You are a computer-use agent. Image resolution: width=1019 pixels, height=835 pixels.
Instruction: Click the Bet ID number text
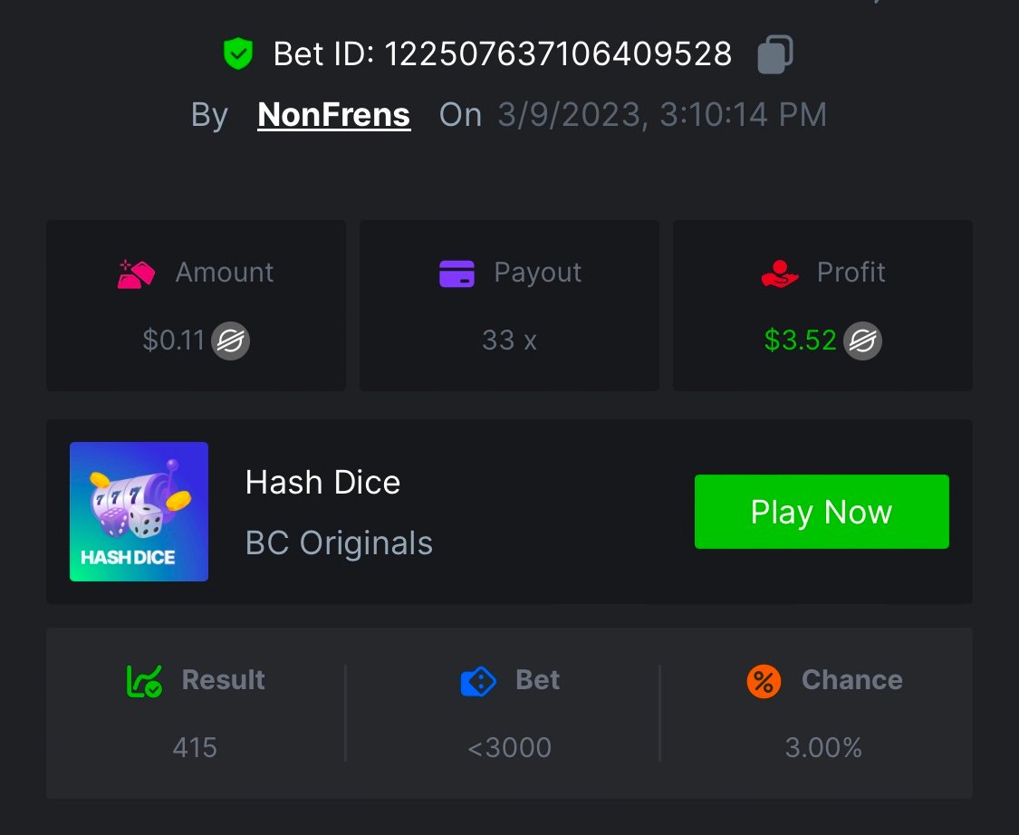[558, 54]
